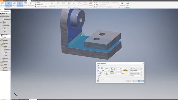Select the Ось work axis tool
Screen dimensions: 178x100
tap(96, 2)
